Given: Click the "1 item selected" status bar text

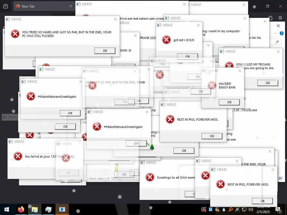Looking at the screenshot, I should coord(98,178).
